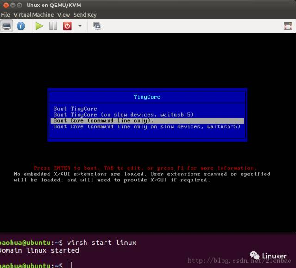Select Boot Core command line slow devices entry
296x268 pixels.
(x=147, y=126)
